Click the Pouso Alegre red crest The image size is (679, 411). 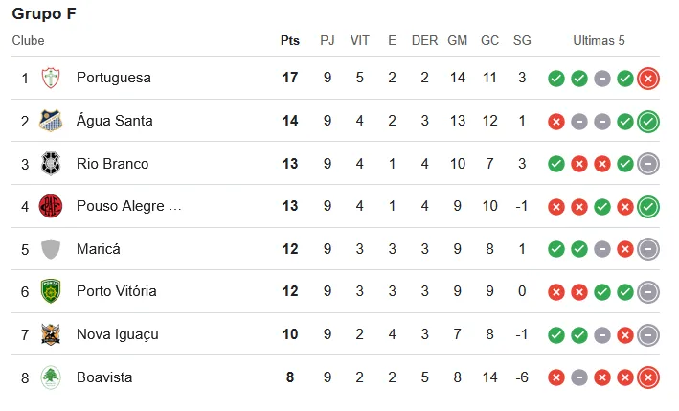point(51,206)
